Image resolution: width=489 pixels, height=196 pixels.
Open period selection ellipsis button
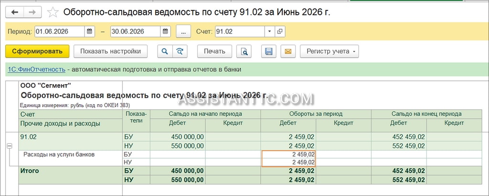tap(183, 31)
